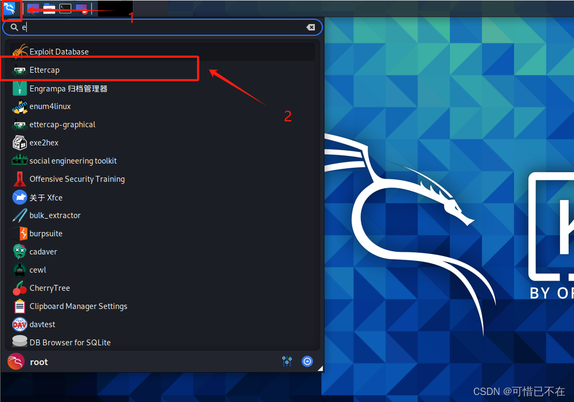The image size is (574, 402).
Task: Click the CherryTree cherries icon
Action: tap(20, 288)
